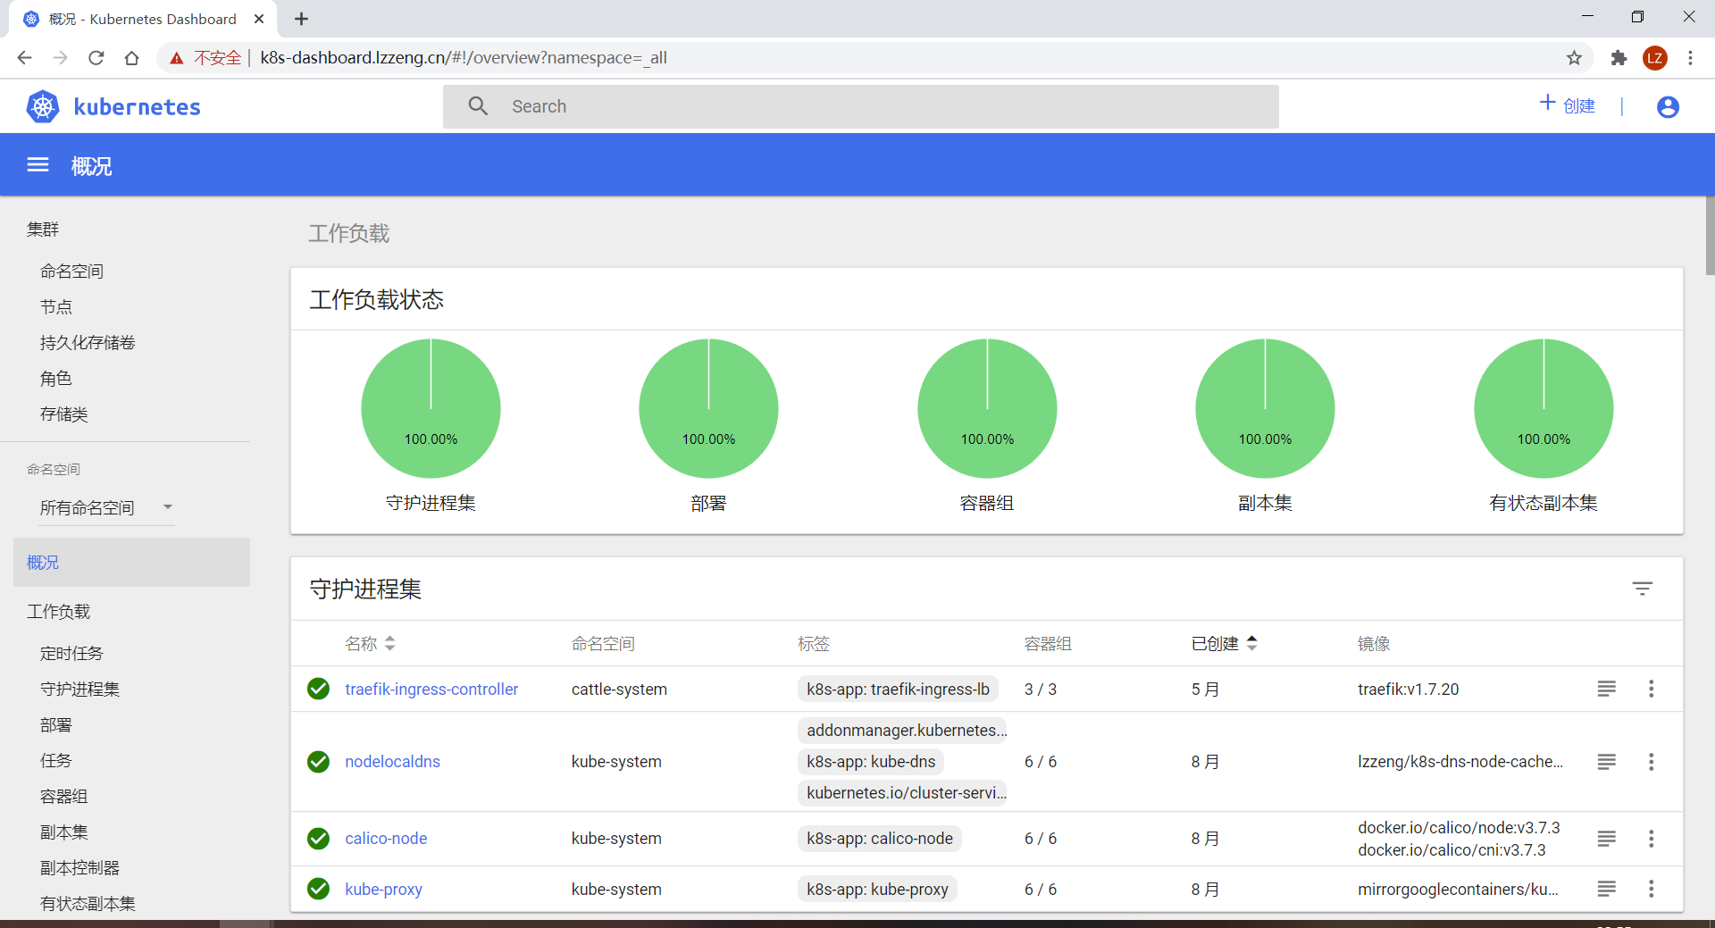Open the 所有命名空间 namespace dropdown
1715x928 pixels.
tap(105, 507)
